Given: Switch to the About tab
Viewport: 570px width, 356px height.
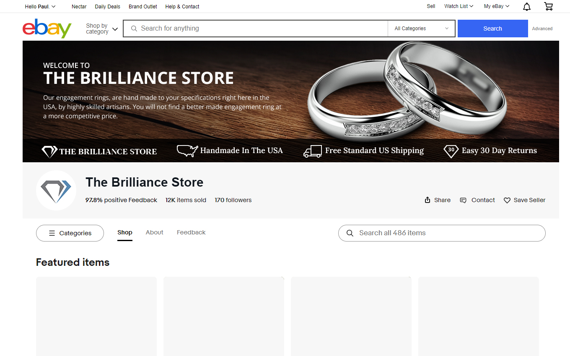Looking at the screenshot, I should 155,232.
